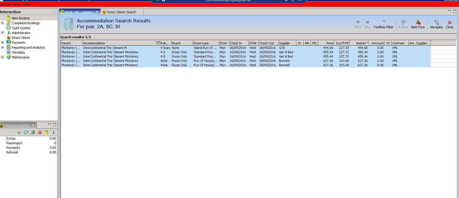Screen dimensions: 459x198
Task: Select the Maintenance tree item
Action: click(x=20, y=57)
